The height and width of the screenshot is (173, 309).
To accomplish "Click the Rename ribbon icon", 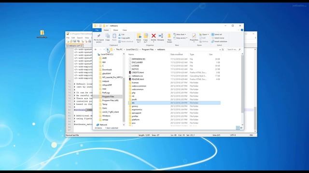I will 161,36.
